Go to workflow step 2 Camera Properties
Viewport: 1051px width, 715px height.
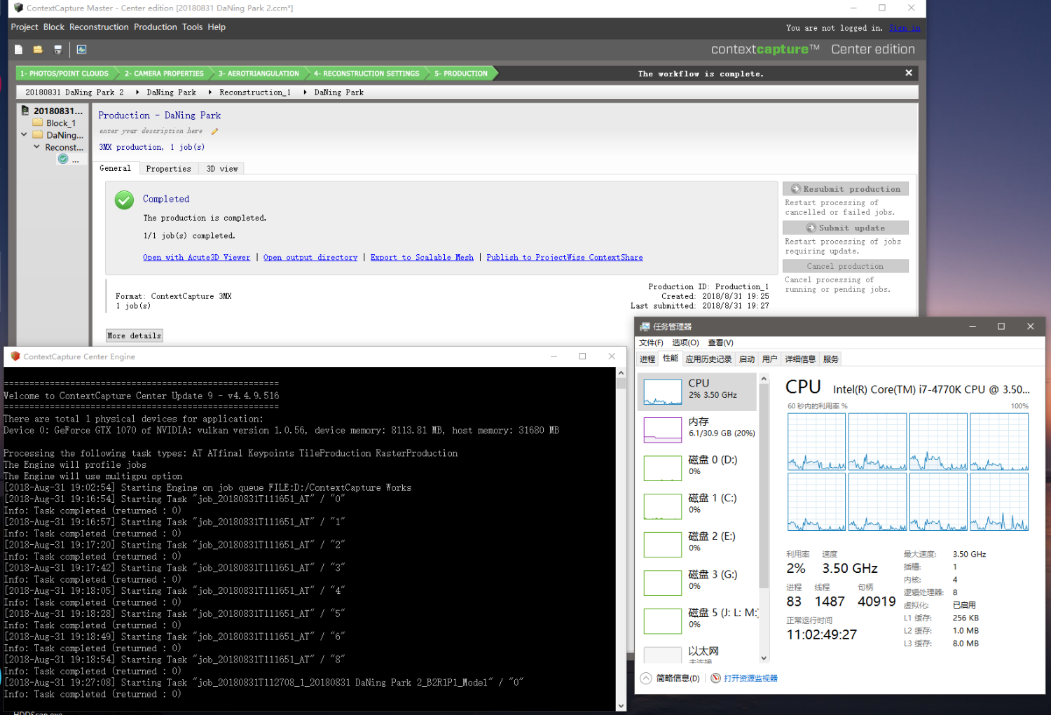pyautogui.click(x=164, y=74)
